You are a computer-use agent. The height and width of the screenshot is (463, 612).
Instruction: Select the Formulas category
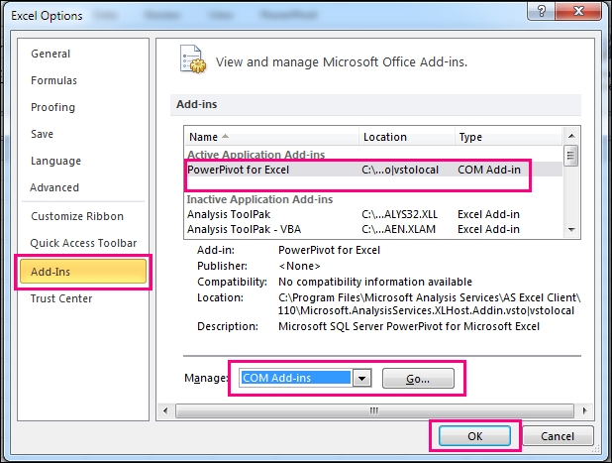click(53, 80)
